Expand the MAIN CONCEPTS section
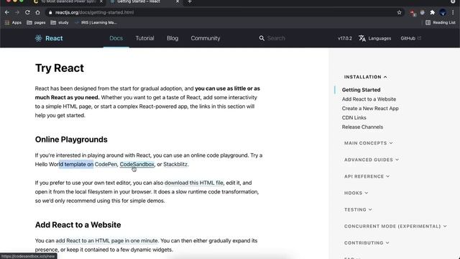460x259 pixels. tap(369, 143)
